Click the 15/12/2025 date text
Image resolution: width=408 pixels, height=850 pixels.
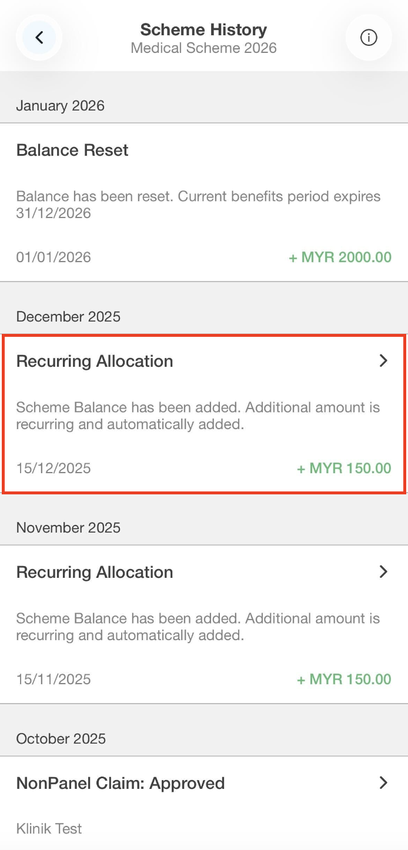53,468
